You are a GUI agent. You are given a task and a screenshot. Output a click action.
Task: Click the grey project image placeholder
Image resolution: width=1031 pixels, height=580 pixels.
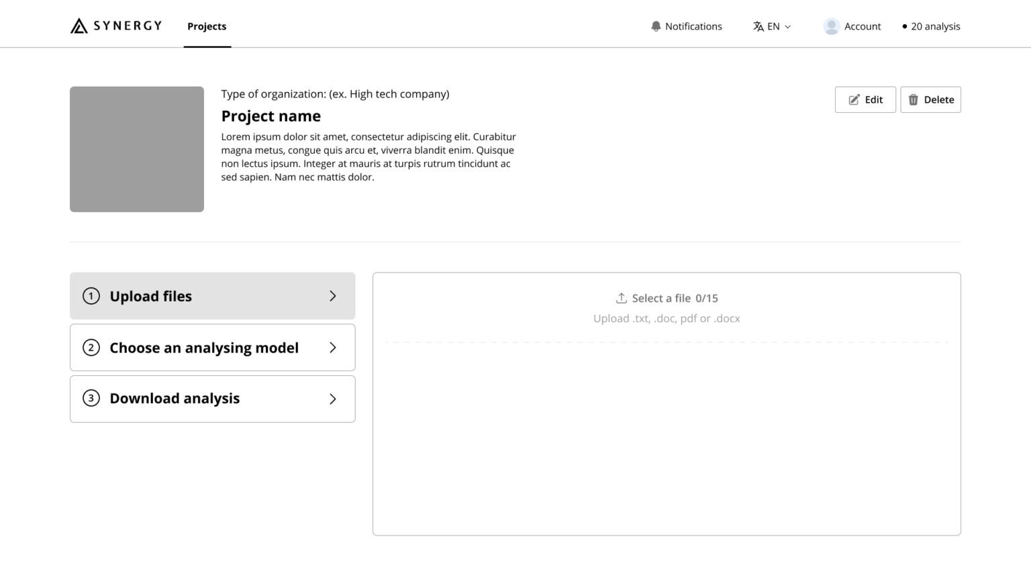point(136,148)
